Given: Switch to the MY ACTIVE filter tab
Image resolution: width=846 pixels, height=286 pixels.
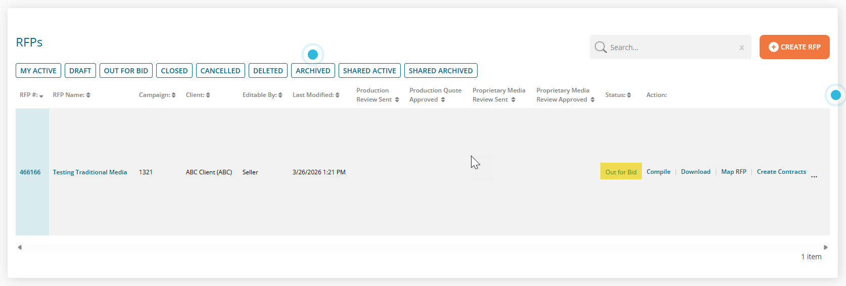Looking at the screenshot, I should pyautogui.click(x=38, y=71).
